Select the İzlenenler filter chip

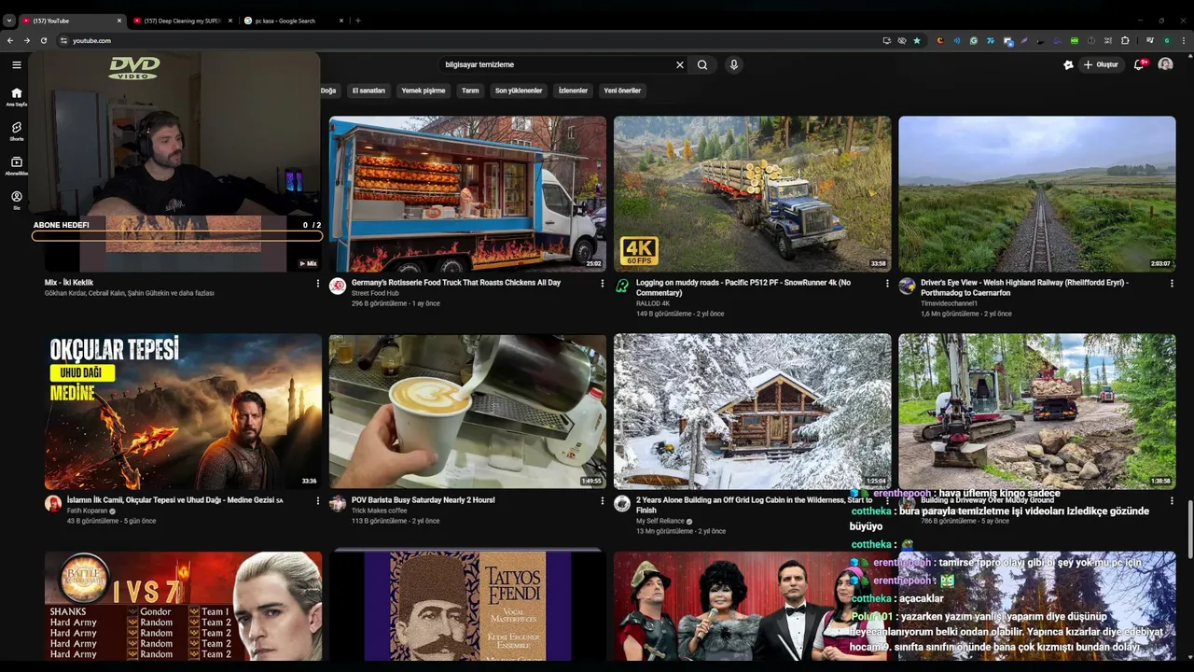(573, 91)
